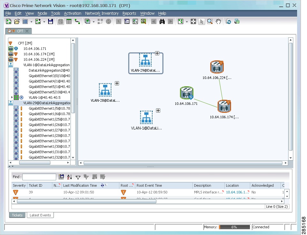This screenshot has height=235, width=307.
Task: Select GigabitEthernet1/25@10.7 tree row
Action: [x=49, y=119]
